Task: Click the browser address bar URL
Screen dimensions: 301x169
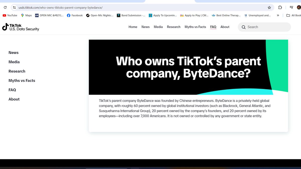Action: click(60, 8)
